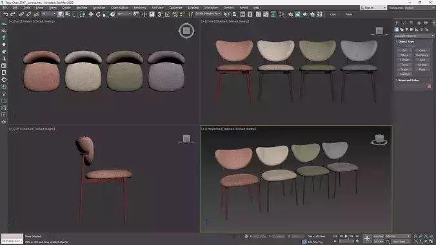Open the Animation menu
Screen dimensions: 436x245
coord(99,8)
